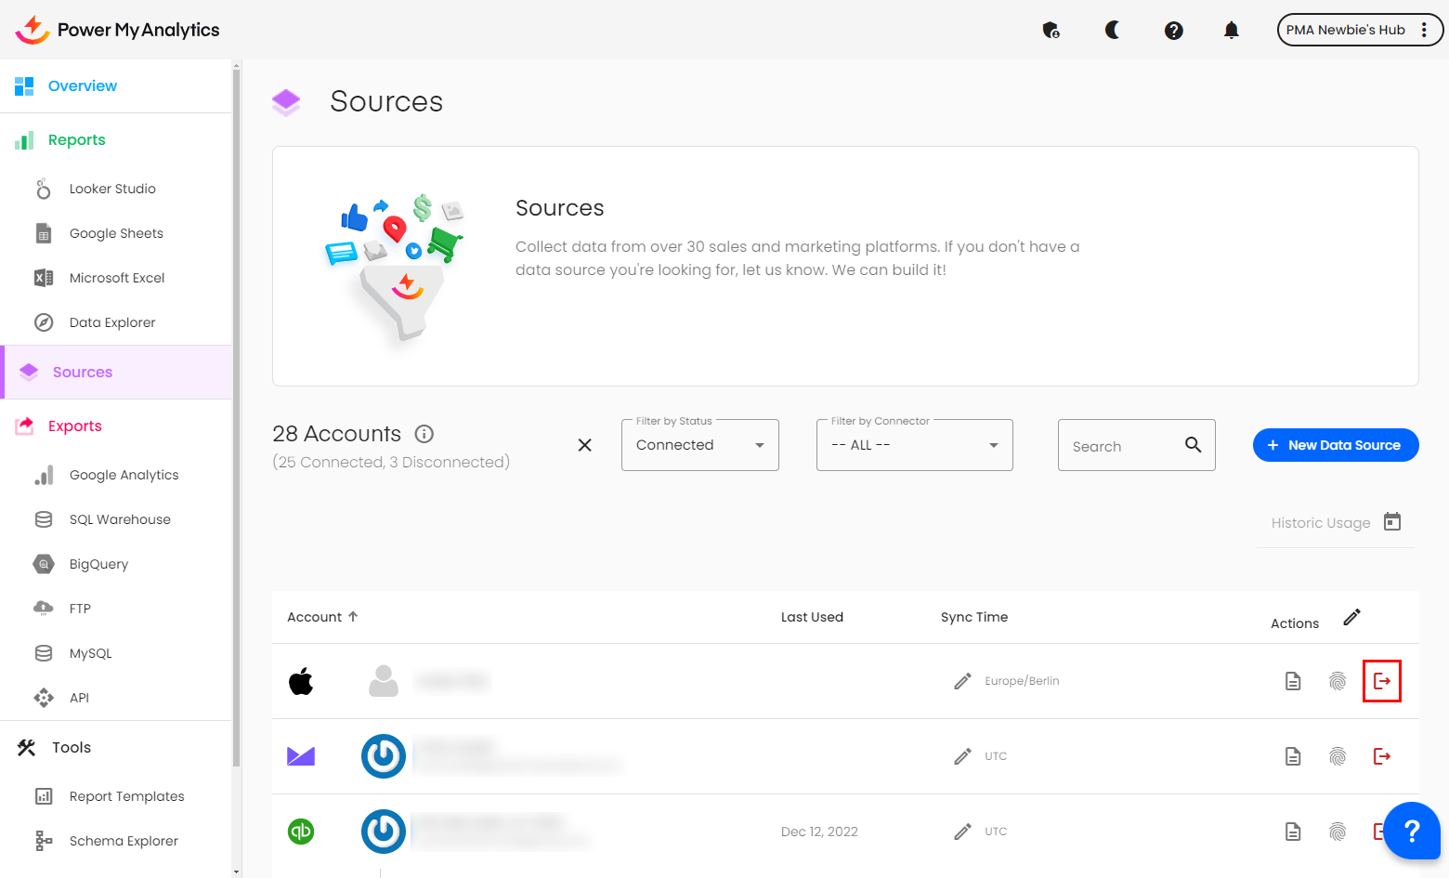Click the red disconnect icon in Apple row
Image resolution: width=1449 pixels, height=878 pixels.
[x=1381, y=681]
